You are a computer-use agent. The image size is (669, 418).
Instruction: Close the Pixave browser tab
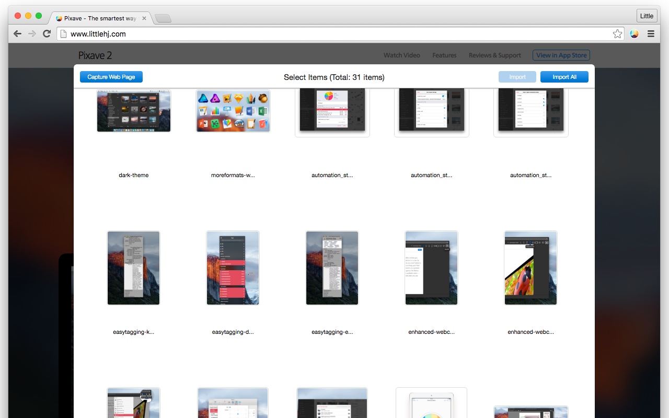point(144,18)
